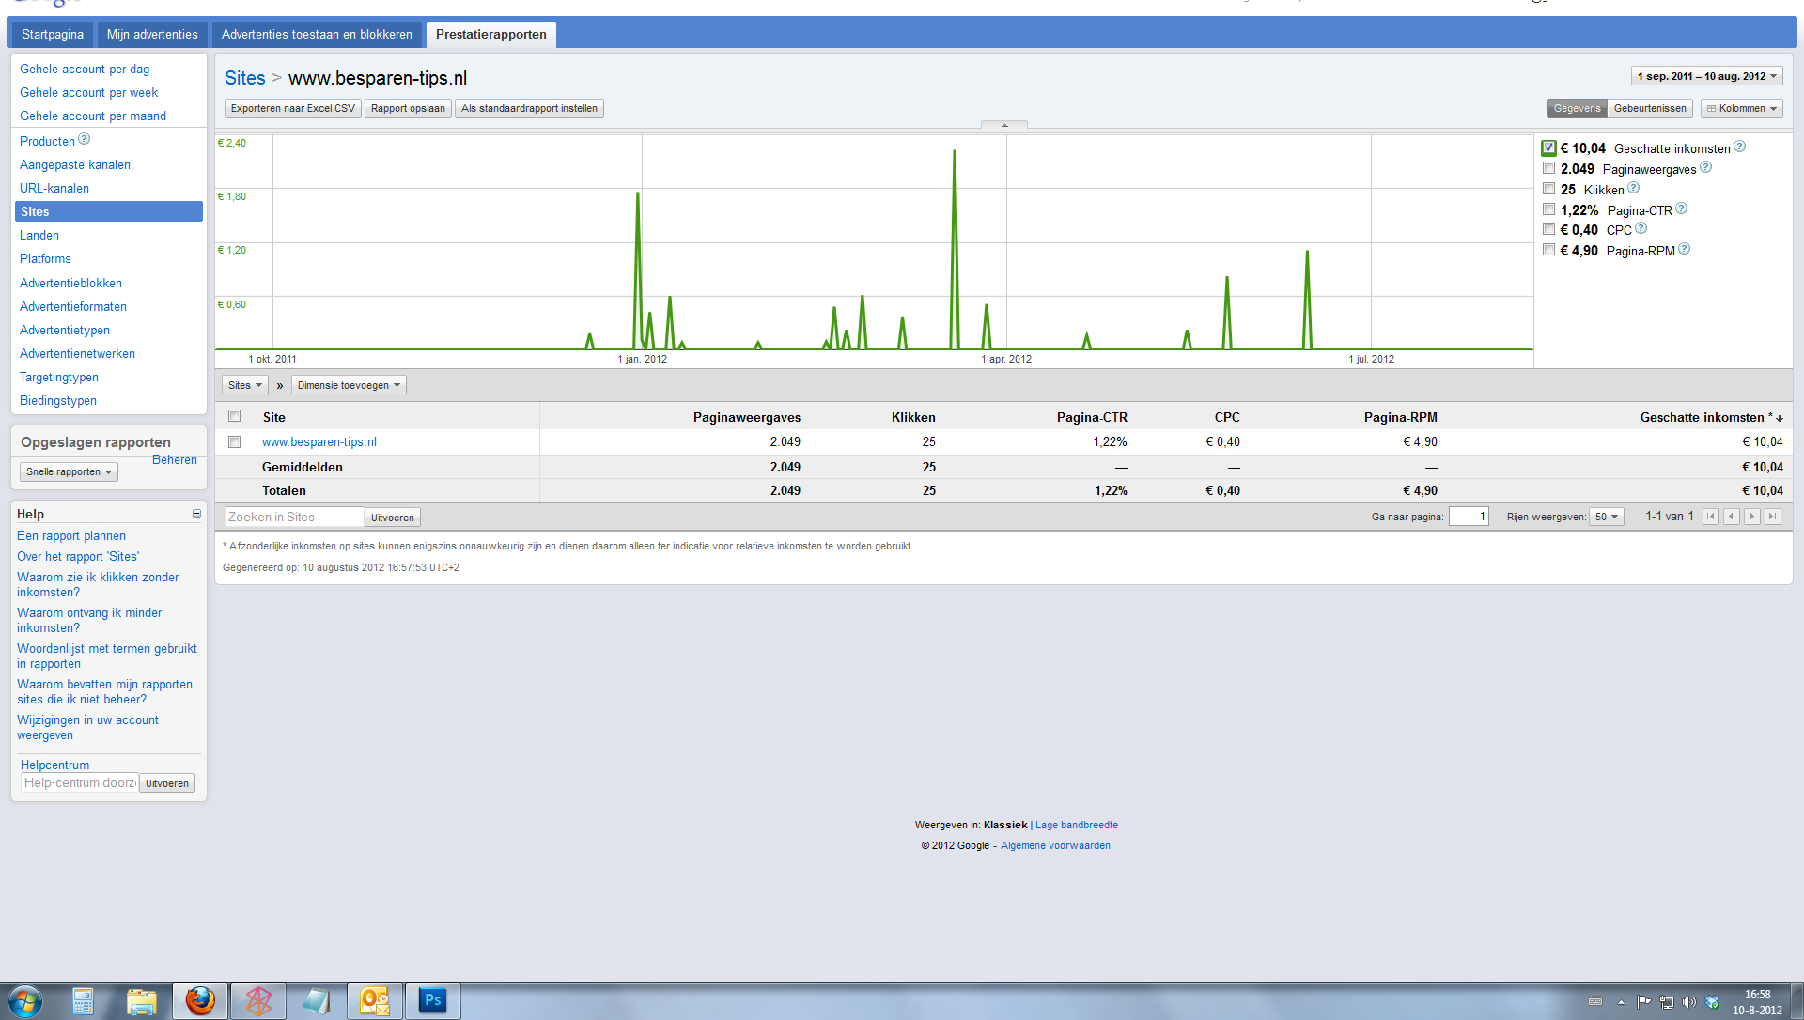
Task: Open the Startpagina tab
Action: tap(53, 35)
